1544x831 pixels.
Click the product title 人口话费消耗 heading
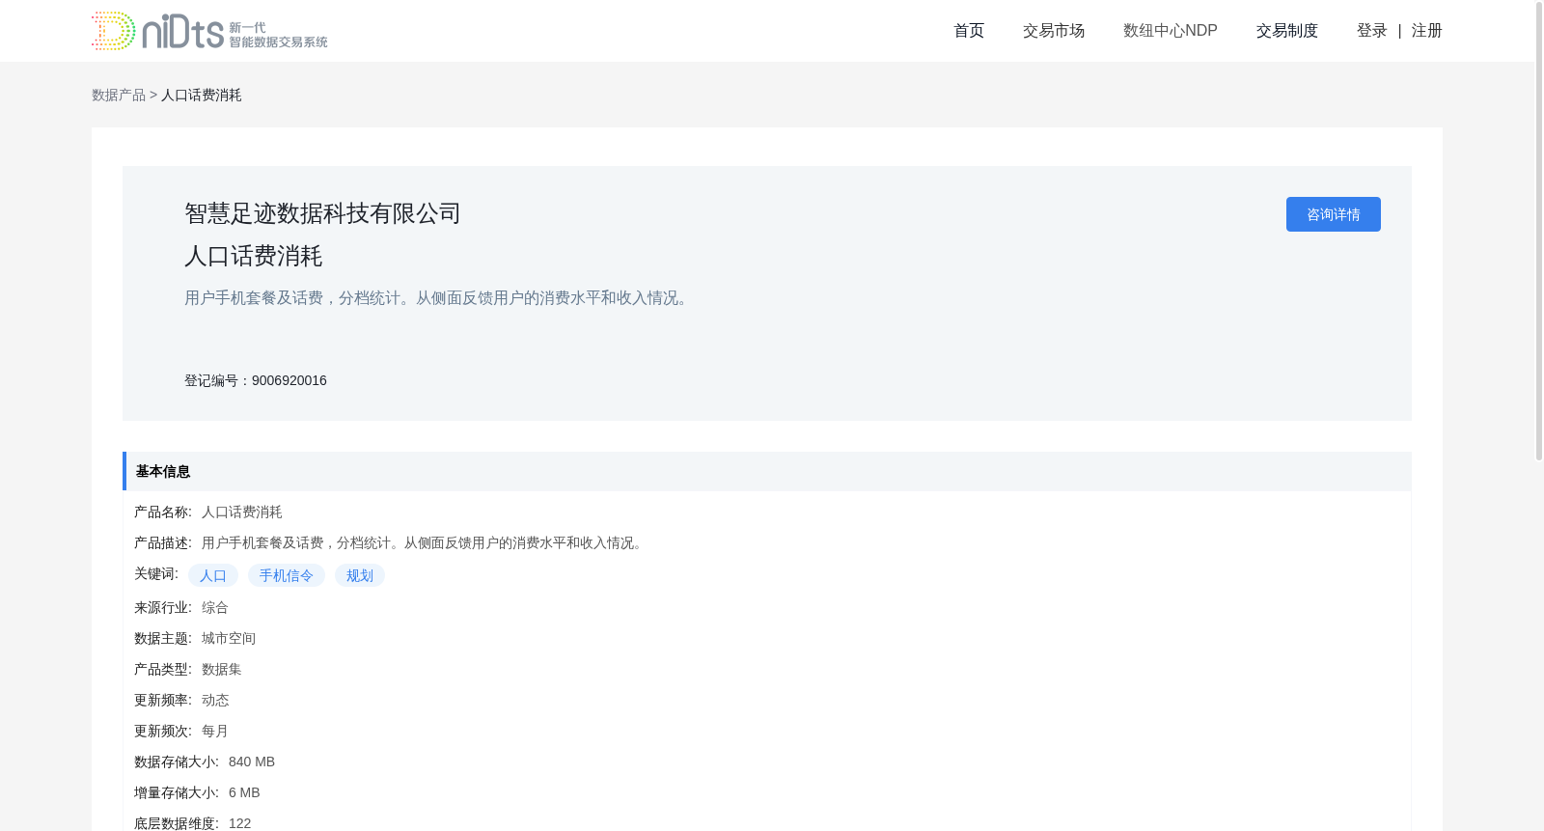[254, 256]
